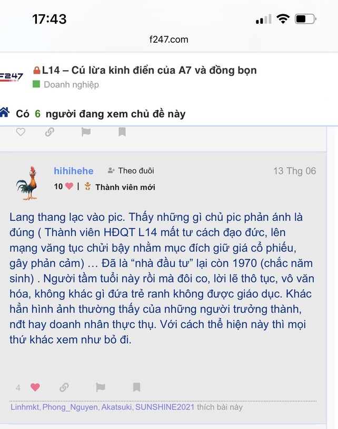Like the hihihehe post with the pink heart
This screenshot has width=338, height=429.
point(35,387)
